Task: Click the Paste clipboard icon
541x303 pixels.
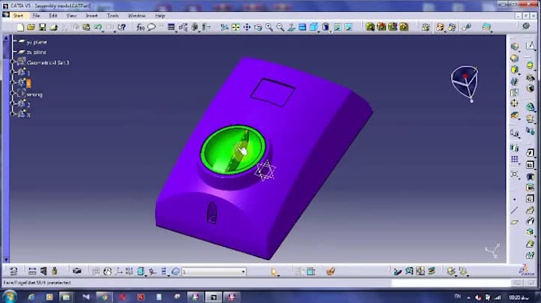Action: [x=87, y=27]
